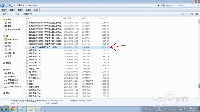200x112 pixels.
Task: Click the change view icon in toolbar
Action: [183, 14]
